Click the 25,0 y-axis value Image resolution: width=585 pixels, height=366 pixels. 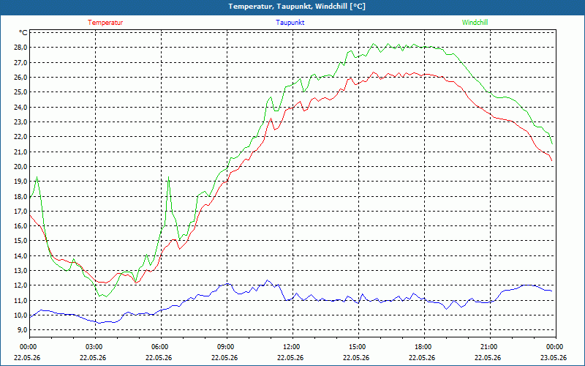point(21,92)
